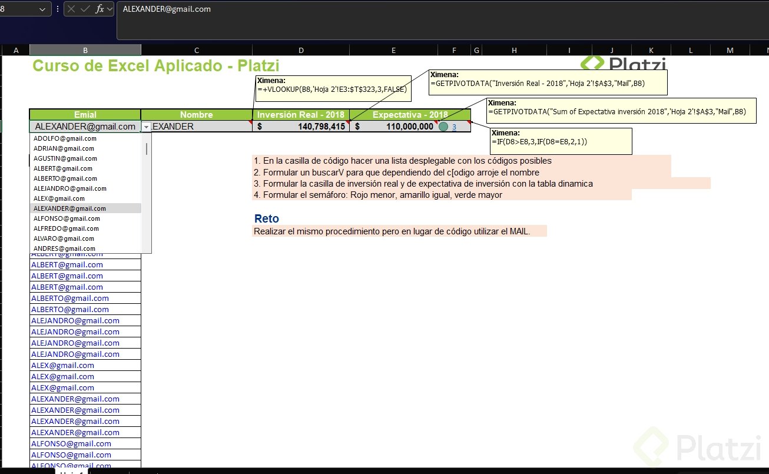The height and width of the screenshot is (474, 769).
Task: Click instruction 1 about the lista desplegable
Action: [x=403, y=161]
